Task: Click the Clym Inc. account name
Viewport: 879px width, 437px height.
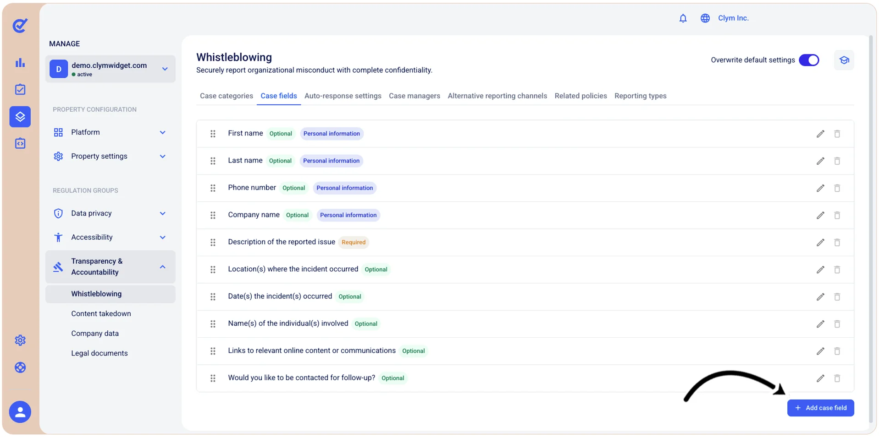Action: pyautogui.click(x=733, y=18)
